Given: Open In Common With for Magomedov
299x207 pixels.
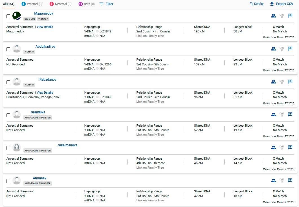Looking at the screenshot, I should 273,16.
